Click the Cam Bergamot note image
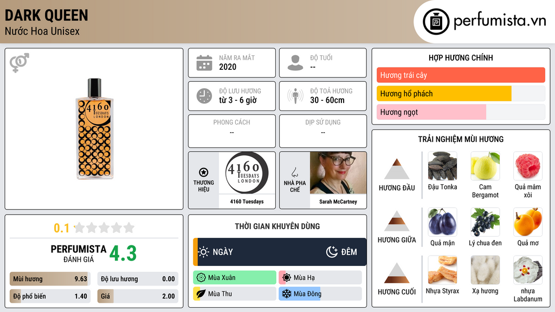 pos(485,166)
